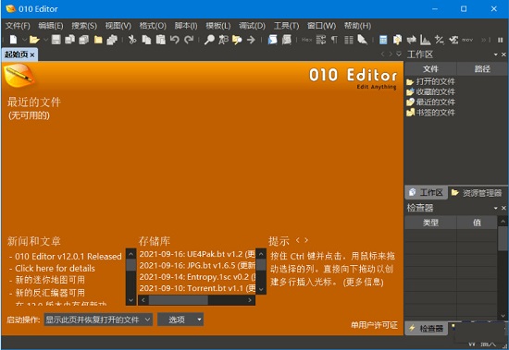Click the Replace AB icon
509x350 pixels.
tap(223, 40)
